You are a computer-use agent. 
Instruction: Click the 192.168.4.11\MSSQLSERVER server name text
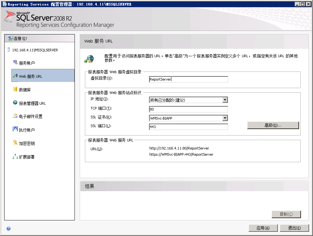[35, 50]
